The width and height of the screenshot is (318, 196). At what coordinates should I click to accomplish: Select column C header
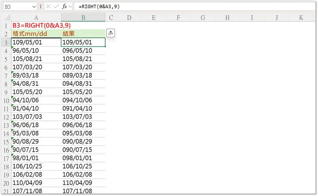tap(111, 18)
